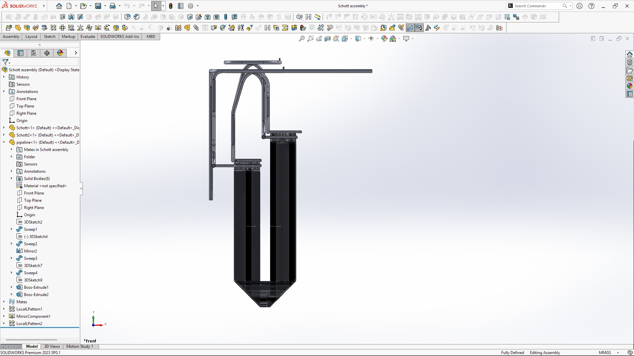Click the Save icon in toolbar
The width and height of the screenshot is (634, 356).
coord(98,6)
